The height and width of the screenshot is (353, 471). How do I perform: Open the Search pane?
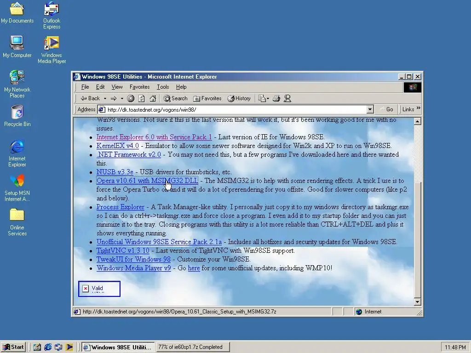coord(175,98)
